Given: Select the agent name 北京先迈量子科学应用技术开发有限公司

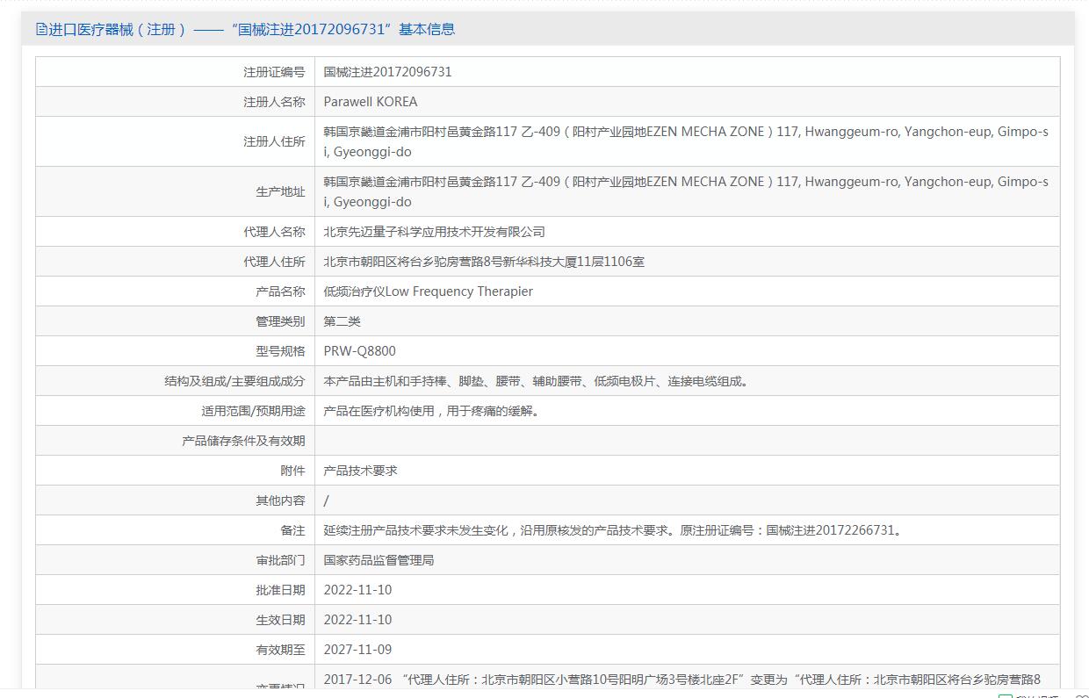Looking at the screenshot, I should 434,232.
